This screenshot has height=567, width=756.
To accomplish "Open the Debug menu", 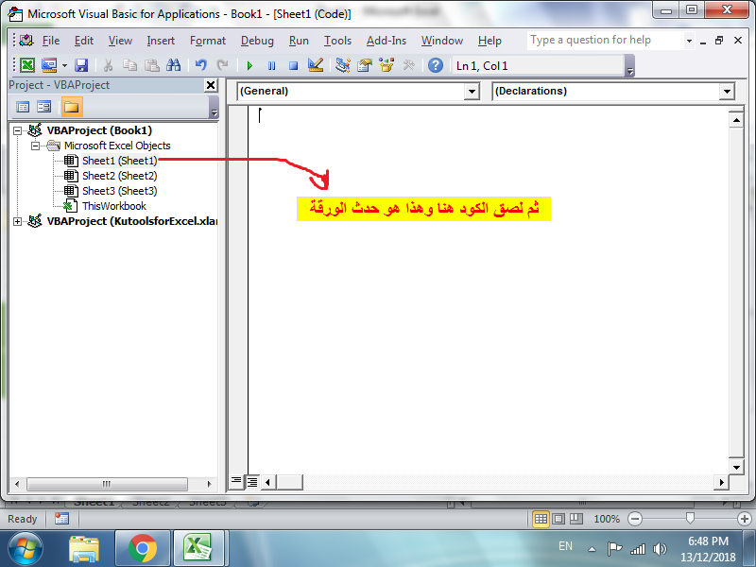I will click(x=257, y=41).
